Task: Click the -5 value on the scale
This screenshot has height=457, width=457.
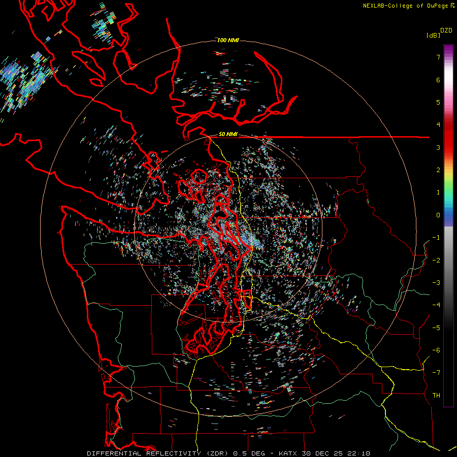Action: [x=436, y=328]
